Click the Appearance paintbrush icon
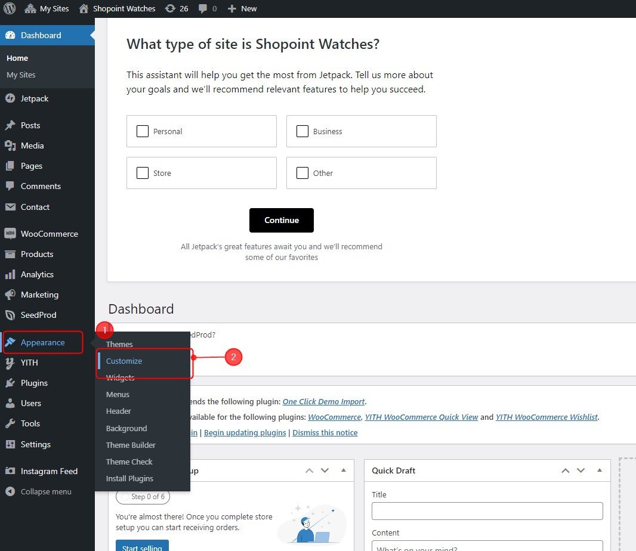 10,342
